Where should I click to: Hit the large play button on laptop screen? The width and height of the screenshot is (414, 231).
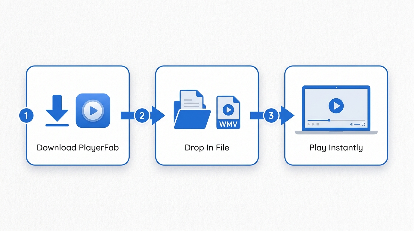pos(336,106)
